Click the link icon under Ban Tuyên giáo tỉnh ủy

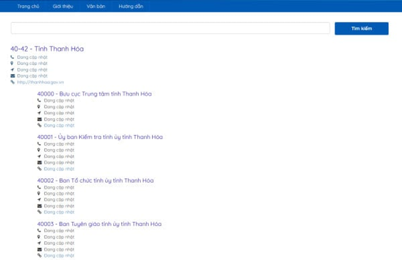(x=39, y=256)
